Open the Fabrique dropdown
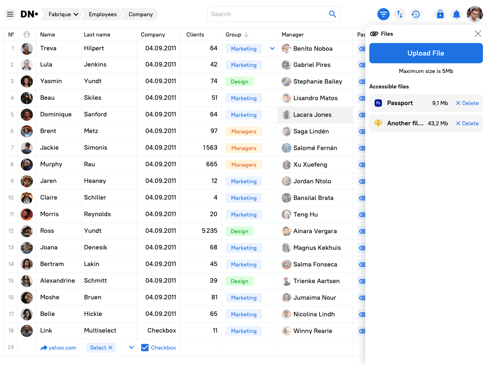 point(63,14)
